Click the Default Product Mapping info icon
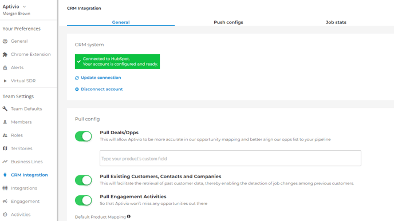 [129, 216]
